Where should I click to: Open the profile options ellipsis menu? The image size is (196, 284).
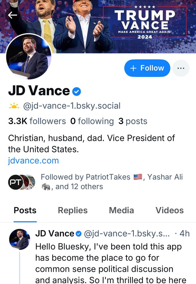[181, 68]
